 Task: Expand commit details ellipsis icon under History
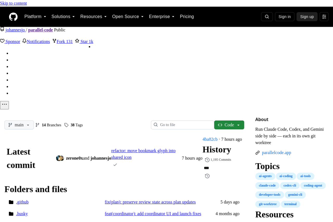(207, 168)
